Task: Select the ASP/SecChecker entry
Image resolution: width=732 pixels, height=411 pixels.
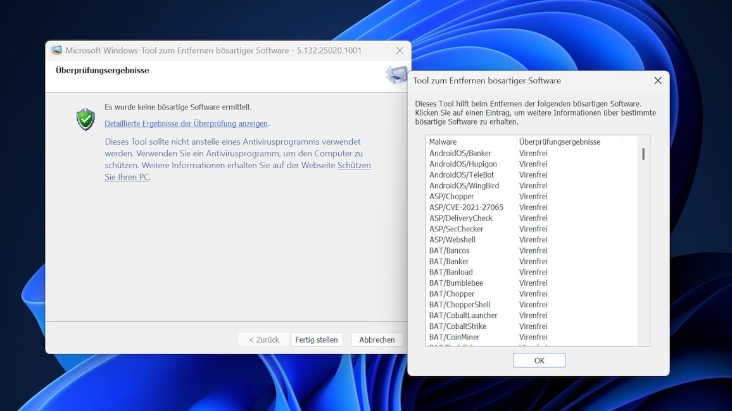Action: pos(456,229)
